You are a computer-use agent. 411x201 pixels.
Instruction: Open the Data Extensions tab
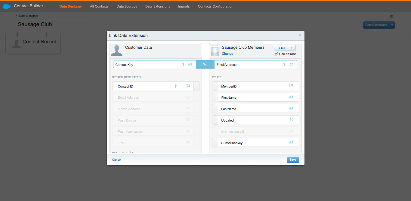[x=158, y=6]
